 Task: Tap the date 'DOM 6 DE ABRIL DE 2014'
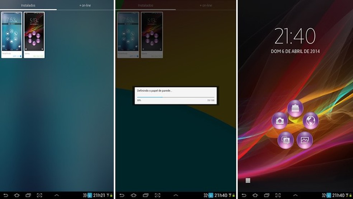coord(295,51)
